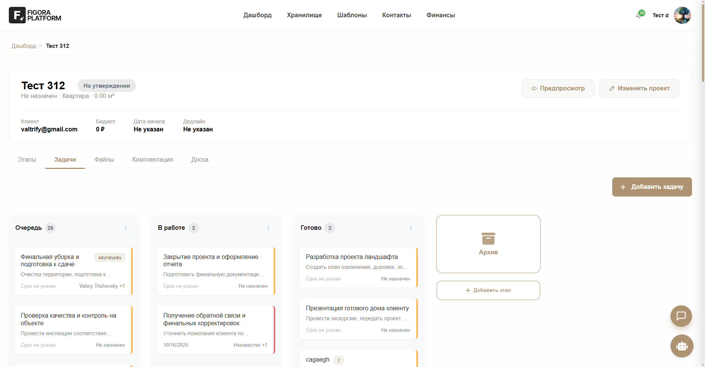
Task: Switch to the Доска tab
Action: click(x=200, y=160)
